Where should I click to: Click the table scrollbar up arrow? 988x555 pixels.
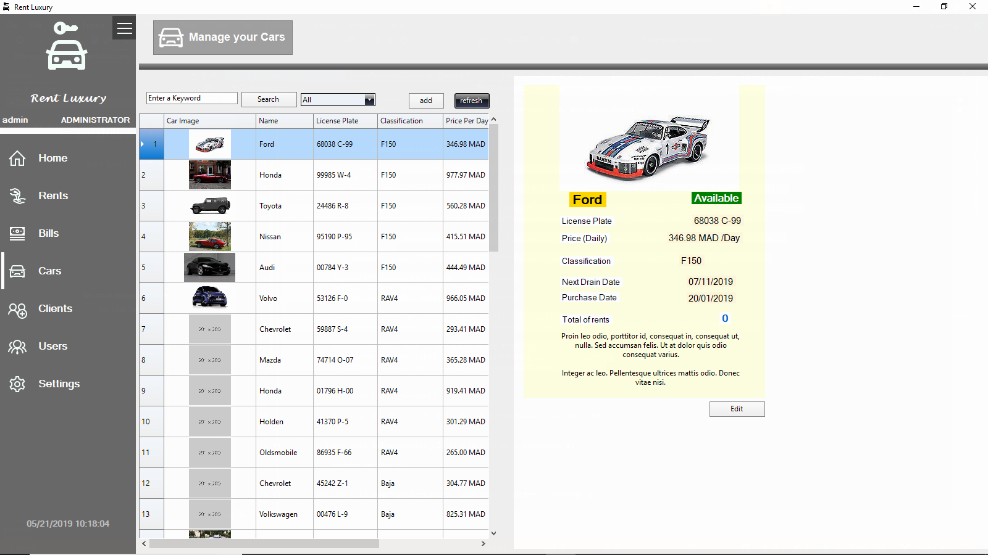pyautogui.click(x=493, y=119)
